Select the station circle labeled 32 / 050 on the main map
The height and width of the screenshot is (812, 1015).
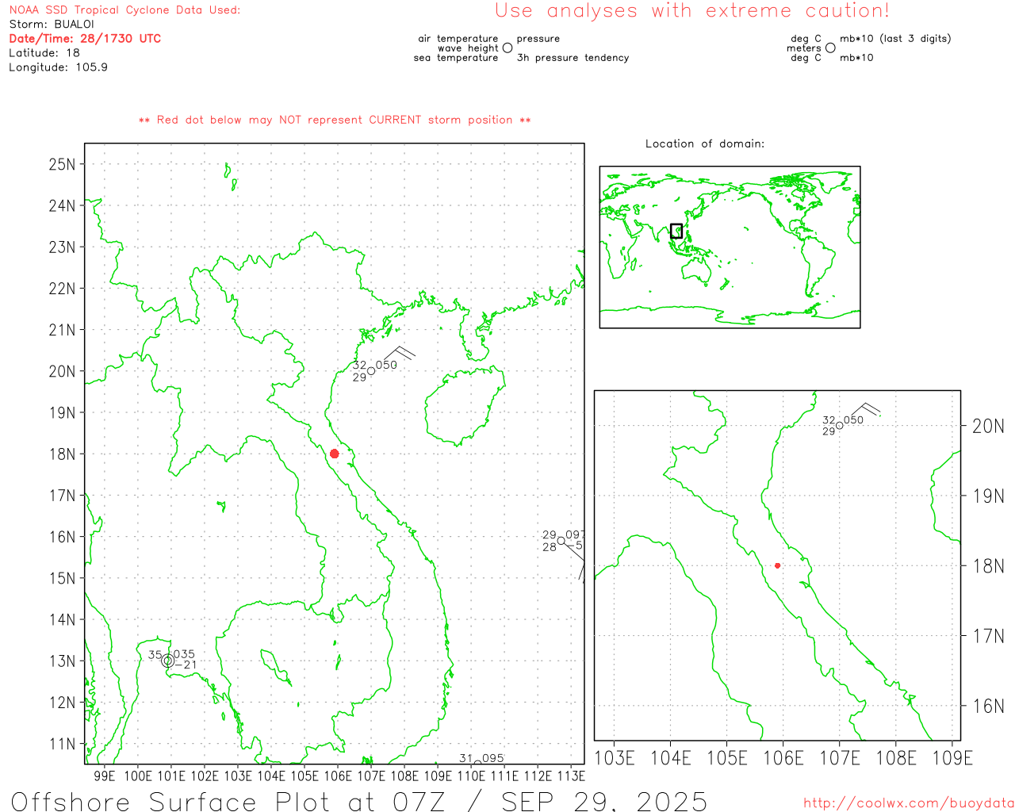[370, 371]
